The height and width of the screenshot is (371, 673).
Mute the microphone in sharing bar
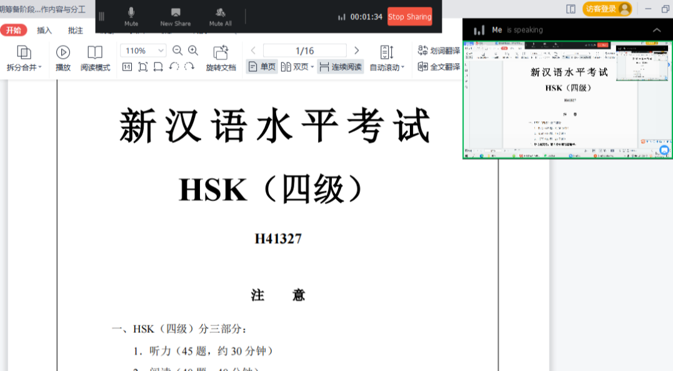pos(131,16)
